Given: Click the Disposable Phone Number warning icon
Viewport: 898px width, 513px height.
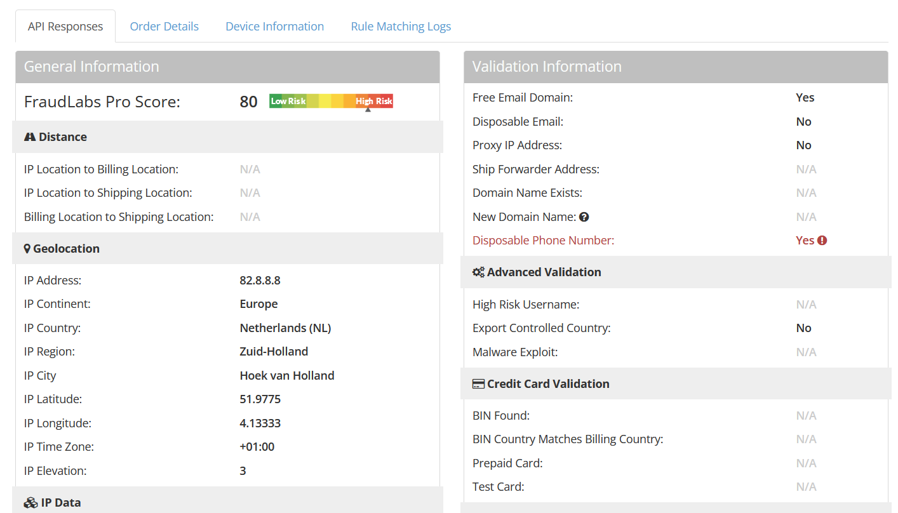Looking at the screenshot, I should (x=822, y=241).
